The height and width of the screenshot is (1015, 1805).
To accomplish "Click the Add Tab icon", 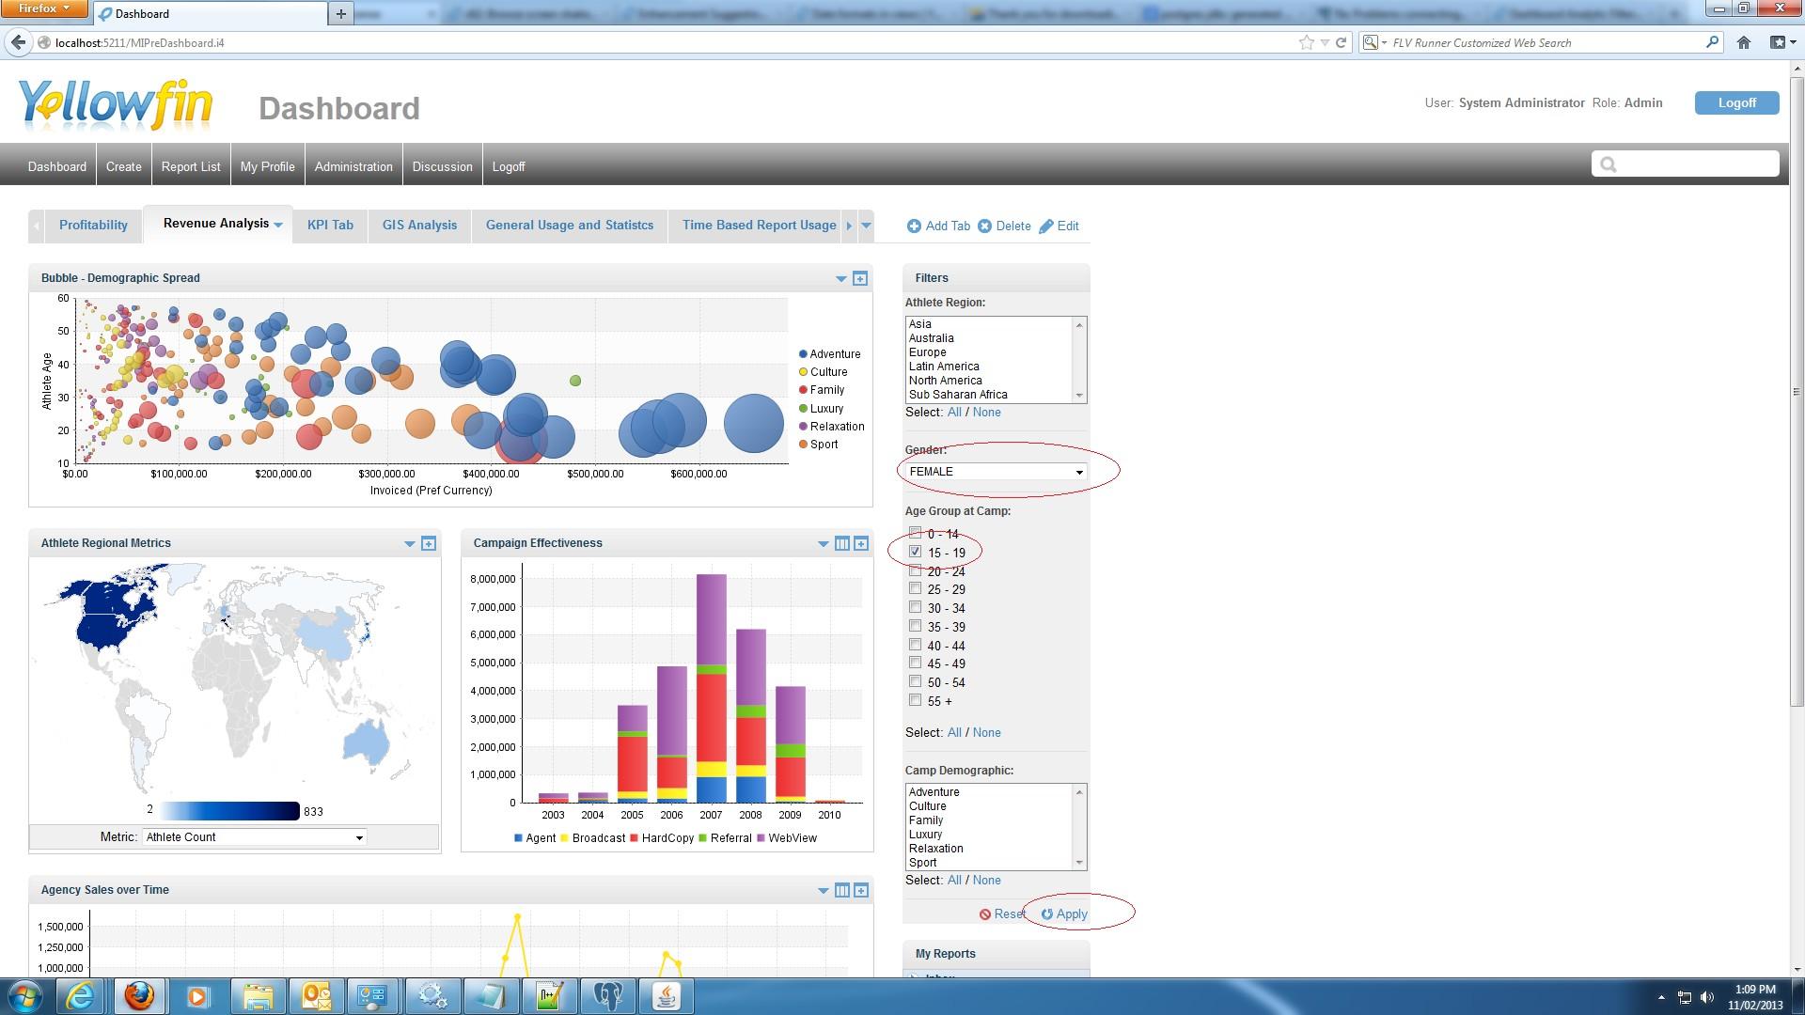I will tap(914, 226).
